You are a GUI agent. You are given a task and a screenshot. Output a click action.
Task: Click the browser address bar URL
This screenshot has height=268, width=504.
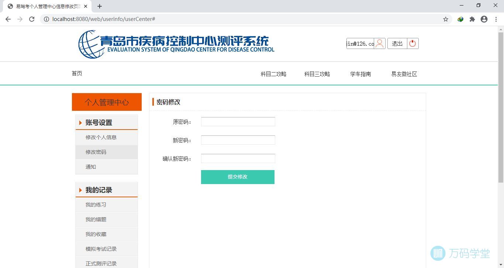(x=104, y=19)
